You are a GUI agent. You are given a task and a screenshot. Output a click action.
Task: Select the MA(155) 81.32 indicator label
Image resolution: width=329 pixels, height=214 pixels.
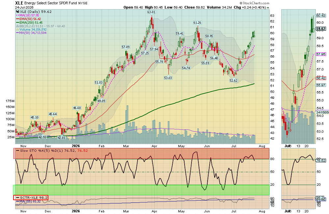[x=28, y=201]
